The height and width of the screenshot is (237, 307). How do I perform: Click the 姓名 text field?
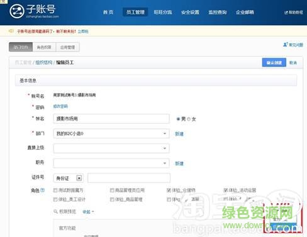pos(111,118)
